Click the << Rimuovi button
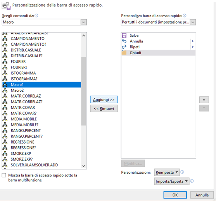The image size is (216, 202). click(104, 108)
